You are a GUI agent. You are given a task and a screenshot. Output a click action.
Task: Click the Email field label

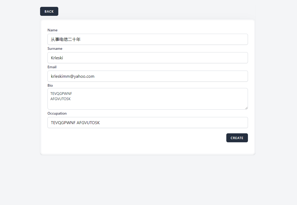click(52, 67)
